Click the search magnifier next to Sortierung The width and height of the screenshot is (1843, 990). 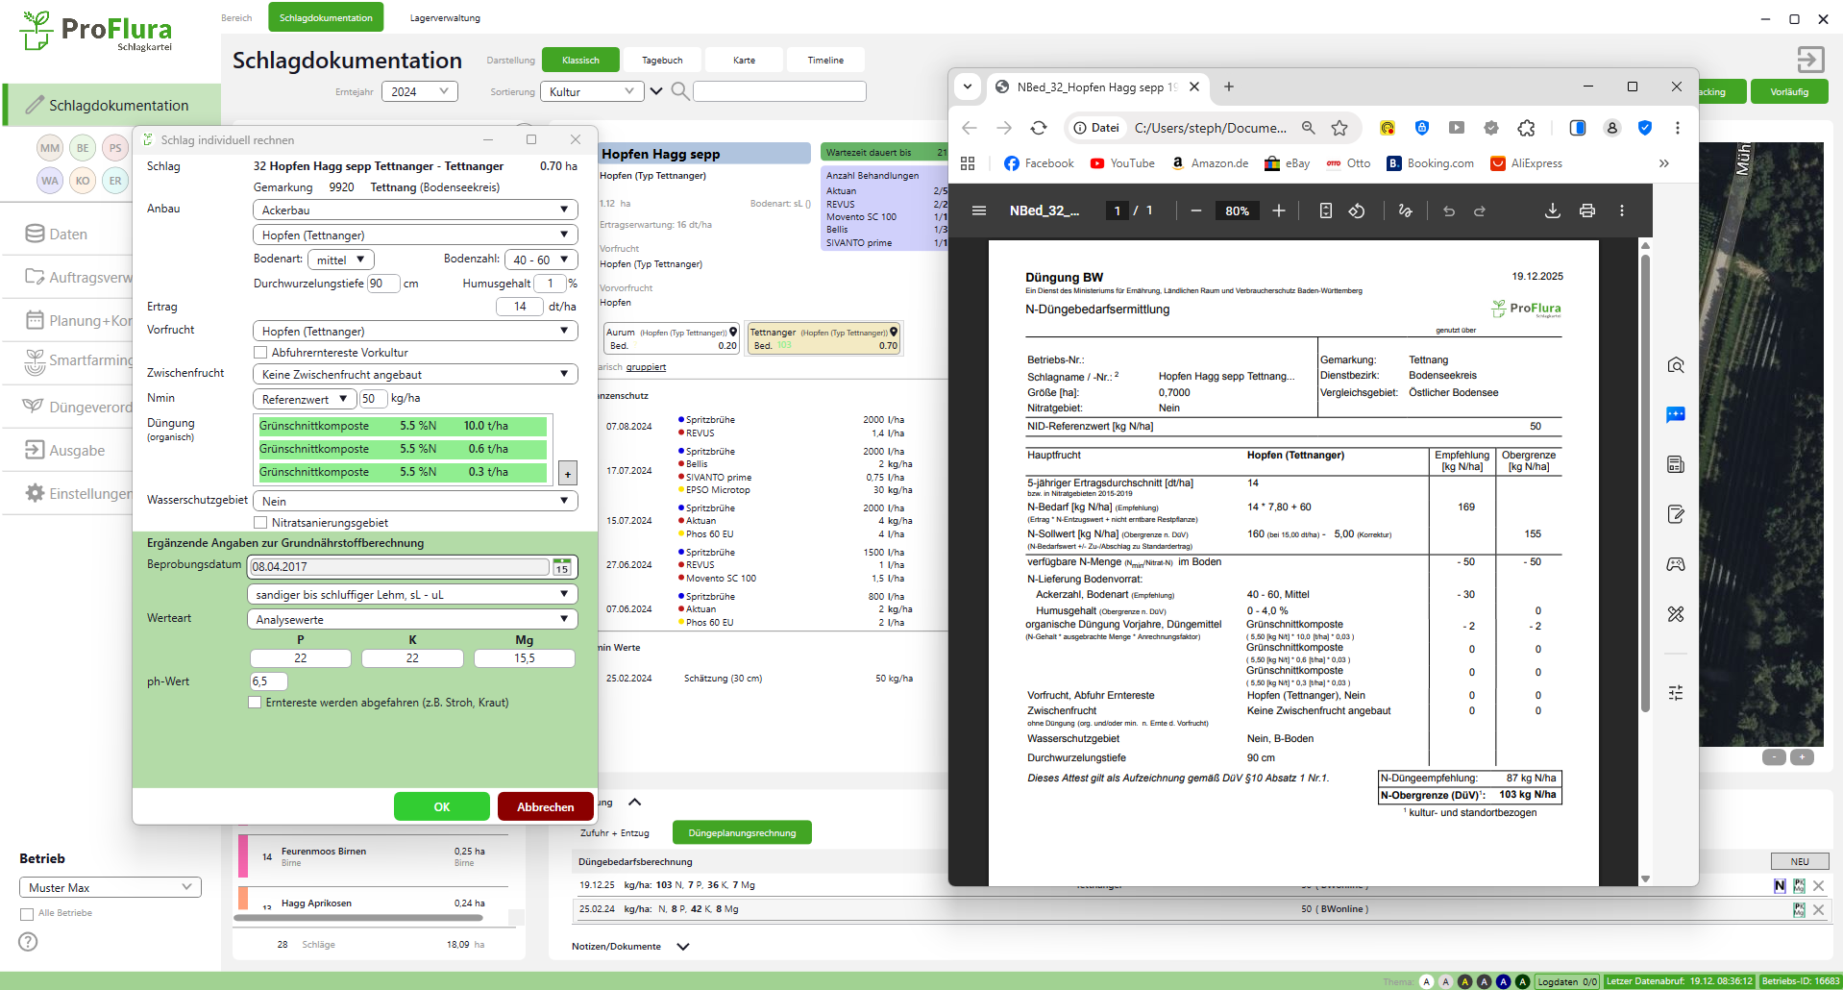click(679, 91)
